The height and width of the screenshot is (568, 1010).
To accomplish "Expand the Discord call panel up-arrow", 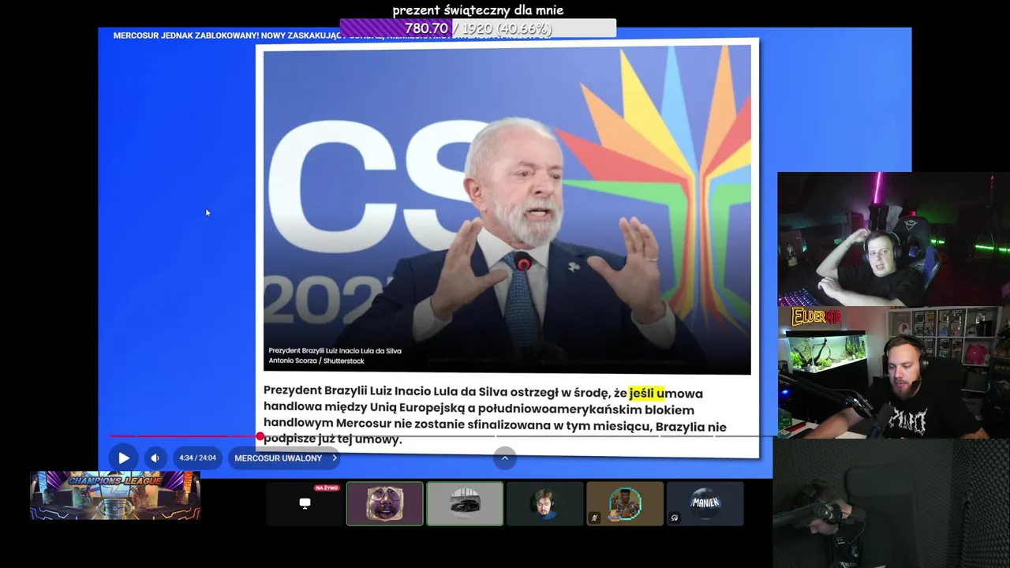I will 505,458.
